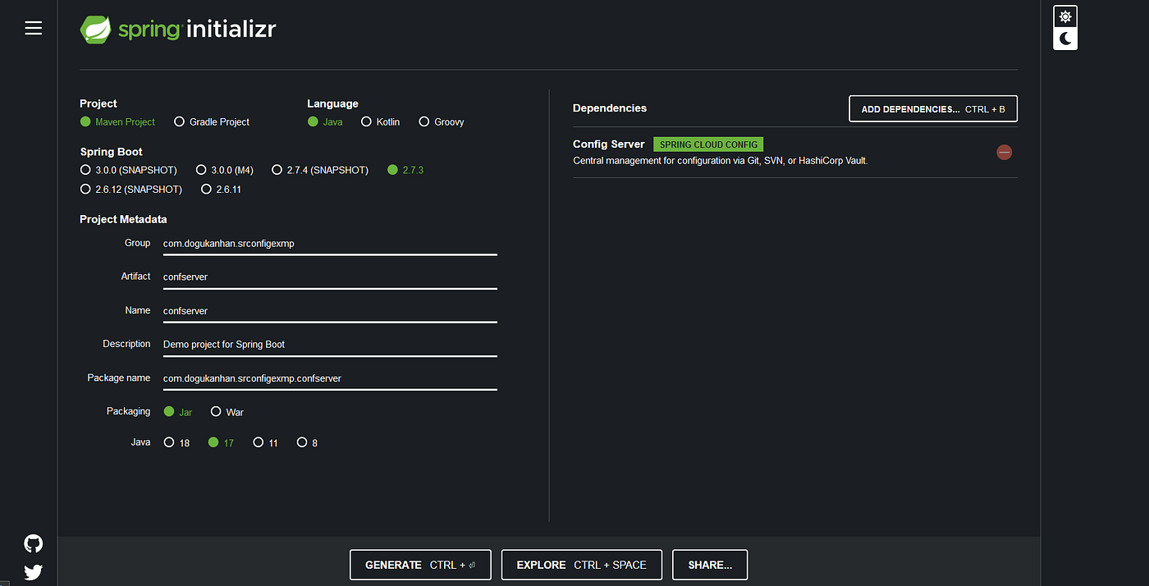Open the ADD DEPENDENCIES dialog
Image resolution: width=1149 pixels, height=586 pixels.
[932, 108]
